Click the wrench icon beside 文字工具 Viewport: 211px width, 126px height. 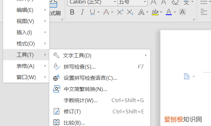(56, 55)
